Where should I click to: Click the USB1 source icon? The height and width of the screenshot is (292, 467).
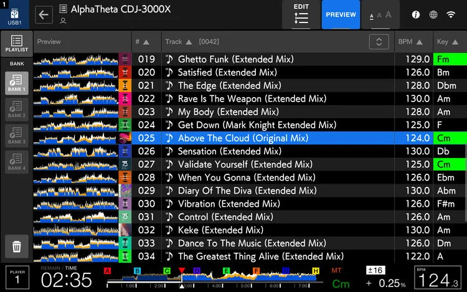[14, 14]
